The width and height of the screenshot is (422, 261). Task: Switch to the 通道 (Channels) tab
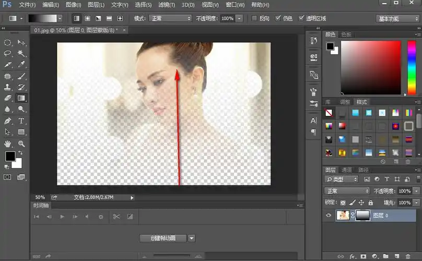pos(347,170)
